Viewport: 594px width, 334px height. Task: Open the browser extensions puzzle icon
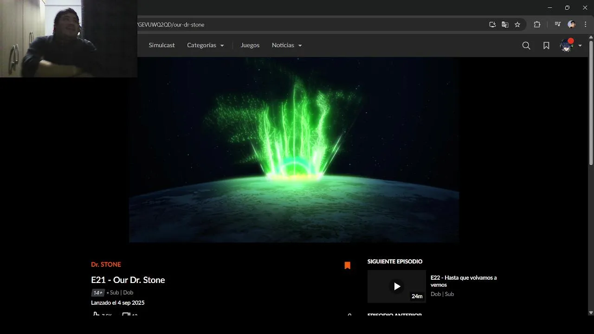click(537, 25)
